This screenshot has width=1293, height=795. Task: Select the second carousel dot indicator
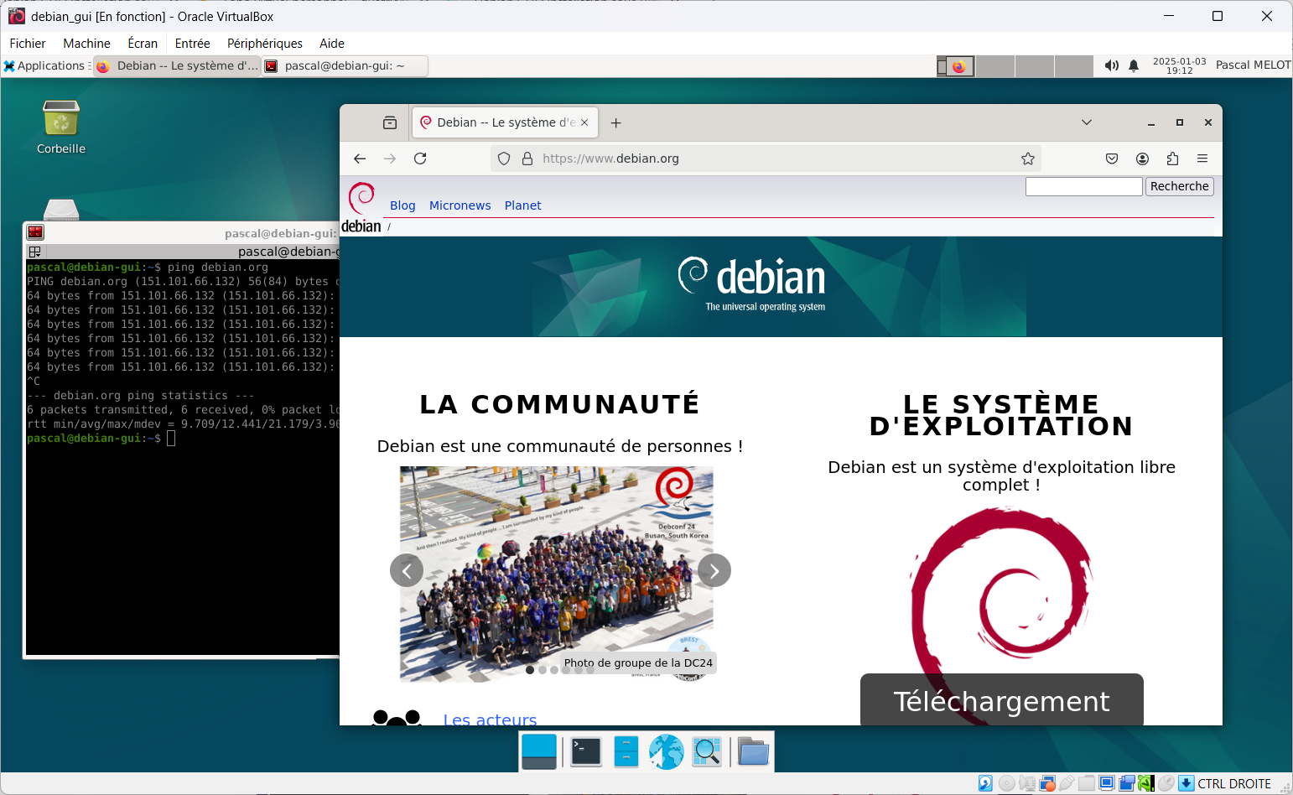(543, 670)
